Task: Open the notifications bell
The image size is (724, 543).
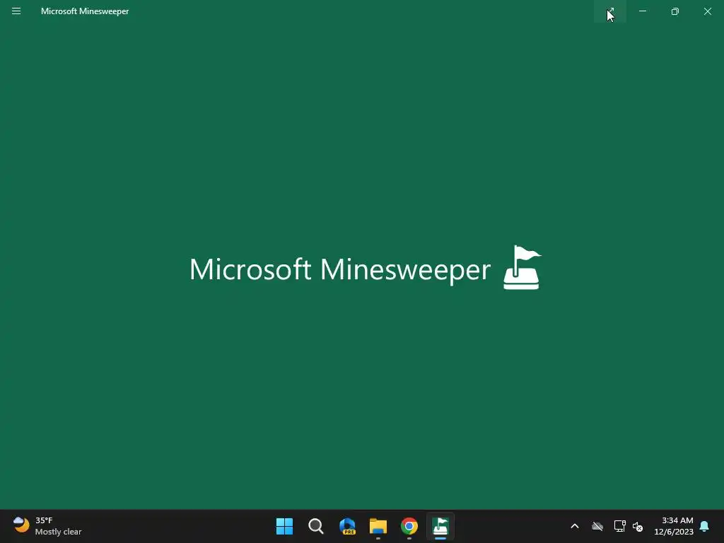Action: tap(704, 526)
